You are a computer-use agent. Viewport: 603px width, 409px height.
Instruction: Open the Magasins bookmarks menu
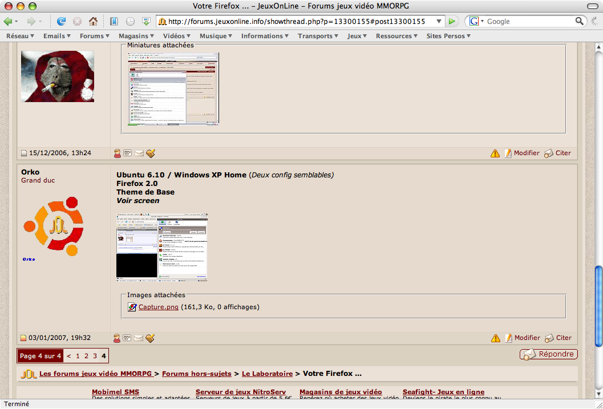pos(136,36)
